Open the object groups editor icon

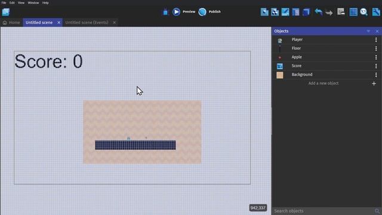tap(275, 12)
